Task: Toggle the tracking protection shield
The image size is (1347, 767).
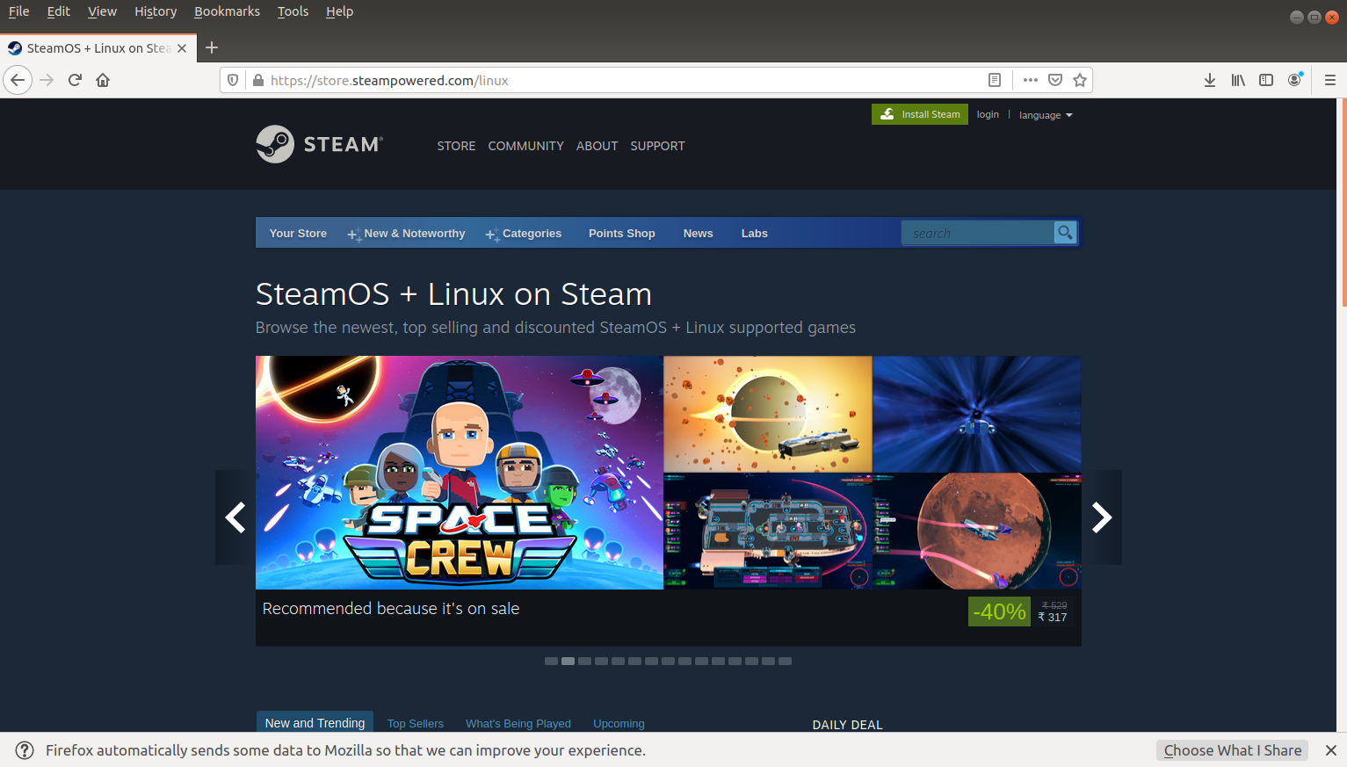Action: coord(233,80)
